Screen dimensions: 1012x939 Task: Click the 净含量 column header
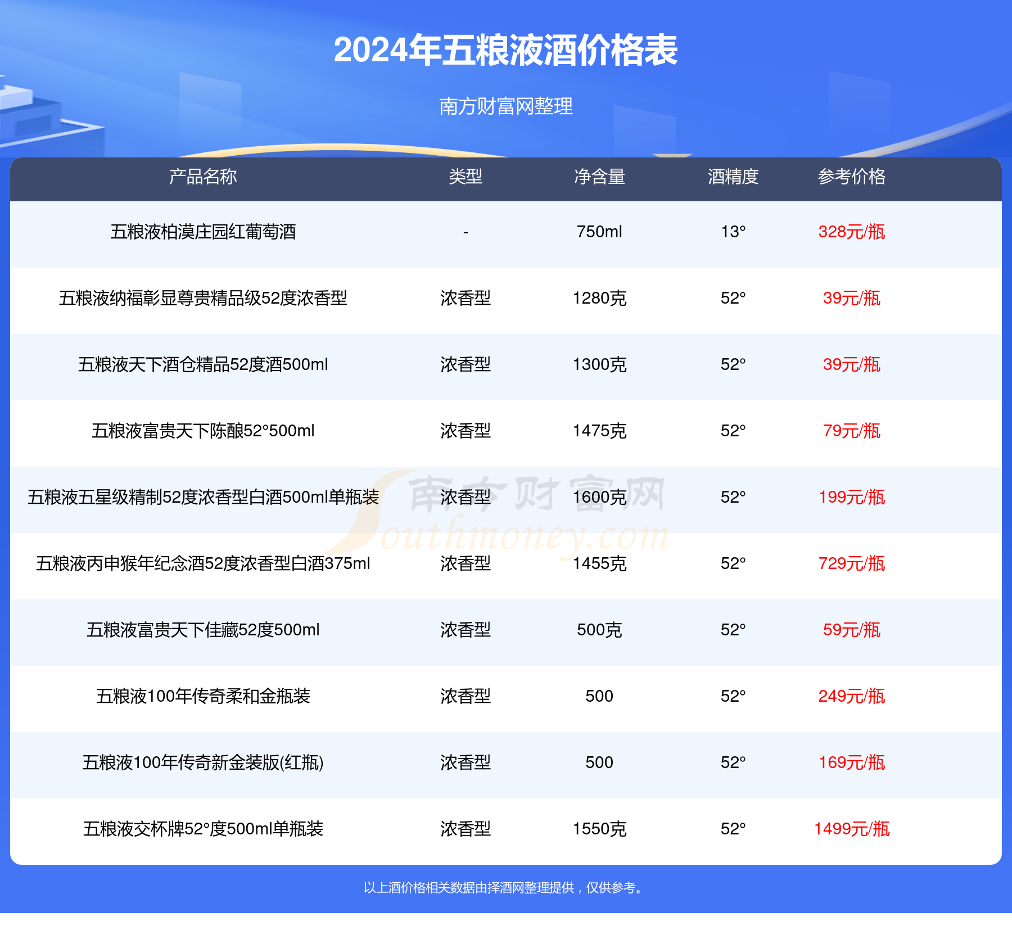599,177
